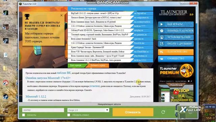Toggle the Обновить клиент checkbox
Screen dimensions: 216x122
69,115
